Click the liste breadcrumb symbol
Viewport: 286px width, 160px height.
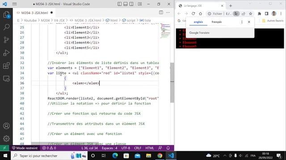coord(145,20)
